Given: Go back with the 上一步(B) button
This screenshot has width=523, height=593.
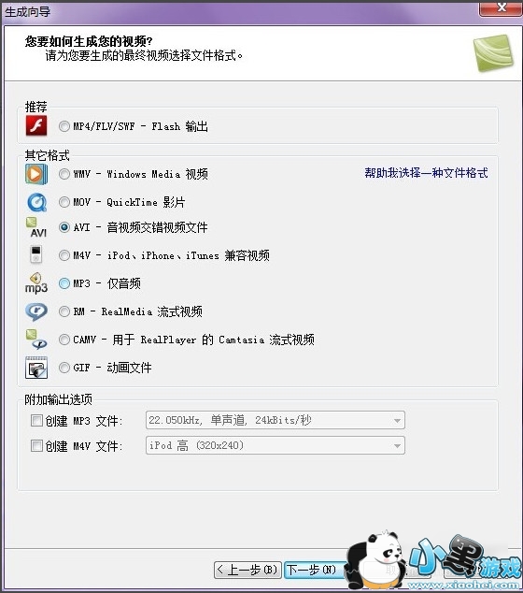Looking at the screenshot, I should click(247, 570).
